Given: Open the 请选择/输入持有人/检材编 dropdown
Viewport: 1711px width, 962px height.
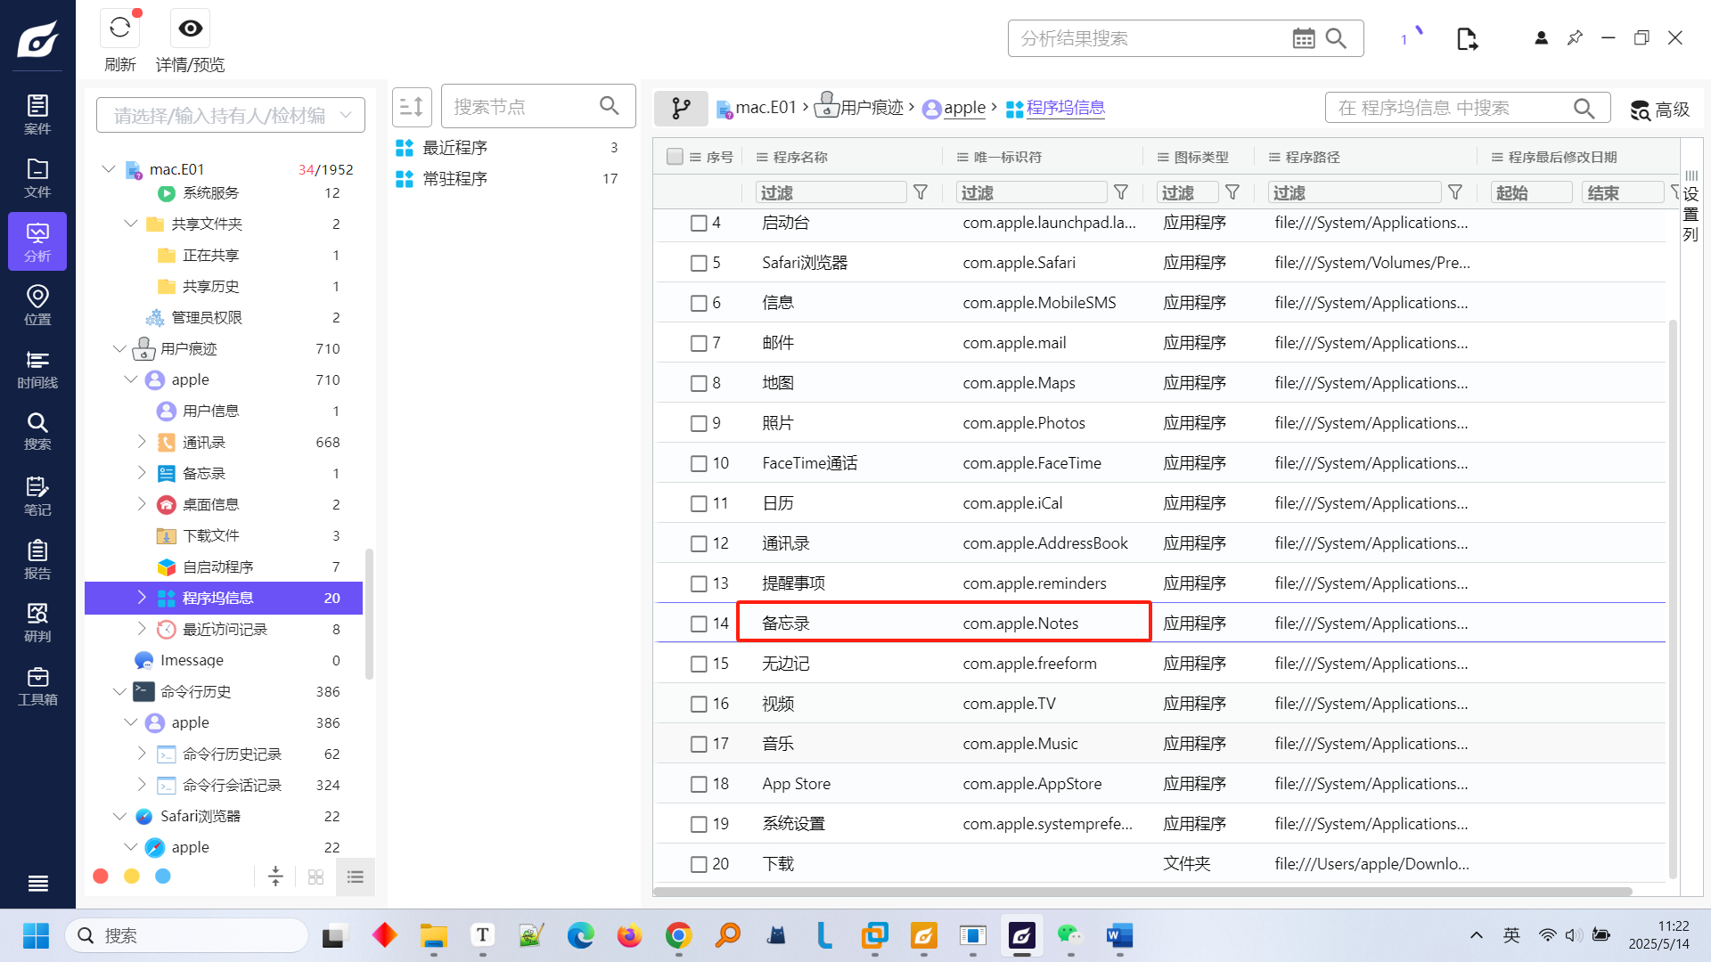Looking at the screenshot, I should point(231,115).
